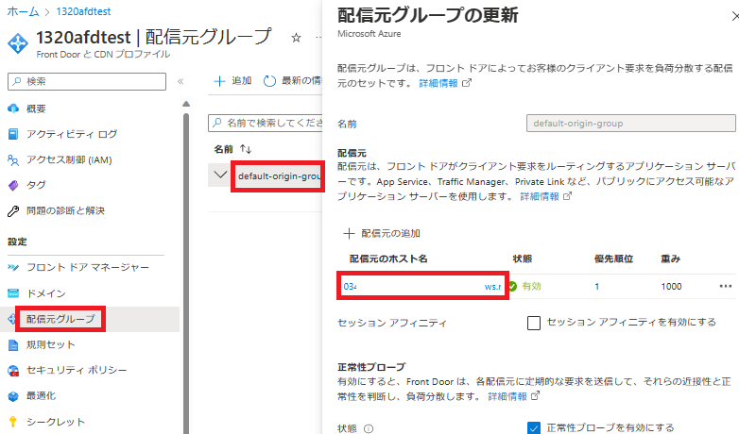Select アクセス制御 (IAM) in the sidebar
Viewport: 739px width, 434px height.
tap(68, 159)
